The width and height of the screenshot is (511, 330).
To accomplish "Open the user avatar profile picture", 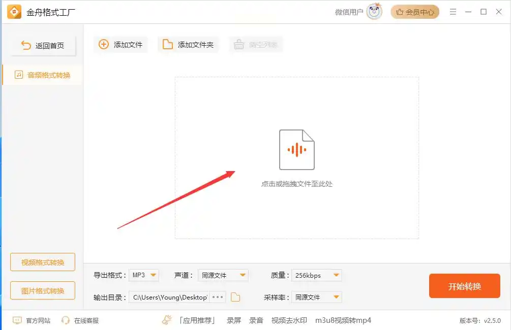I will (374, 12).
